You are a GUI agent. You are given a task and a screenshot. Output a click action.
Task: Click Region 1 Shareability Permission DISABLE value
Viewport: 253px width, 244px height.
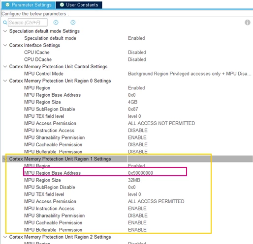pyautogui.click(x=138, y=216)
